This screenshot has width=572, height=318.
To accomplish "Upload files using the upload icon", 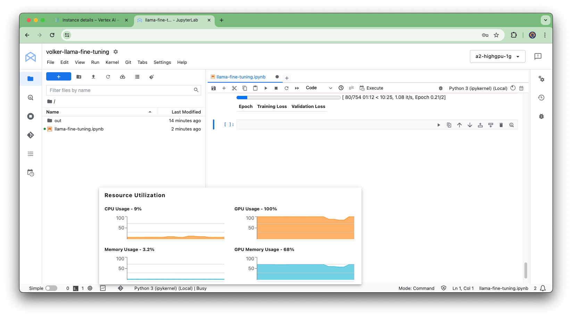I will click(93, 77).
